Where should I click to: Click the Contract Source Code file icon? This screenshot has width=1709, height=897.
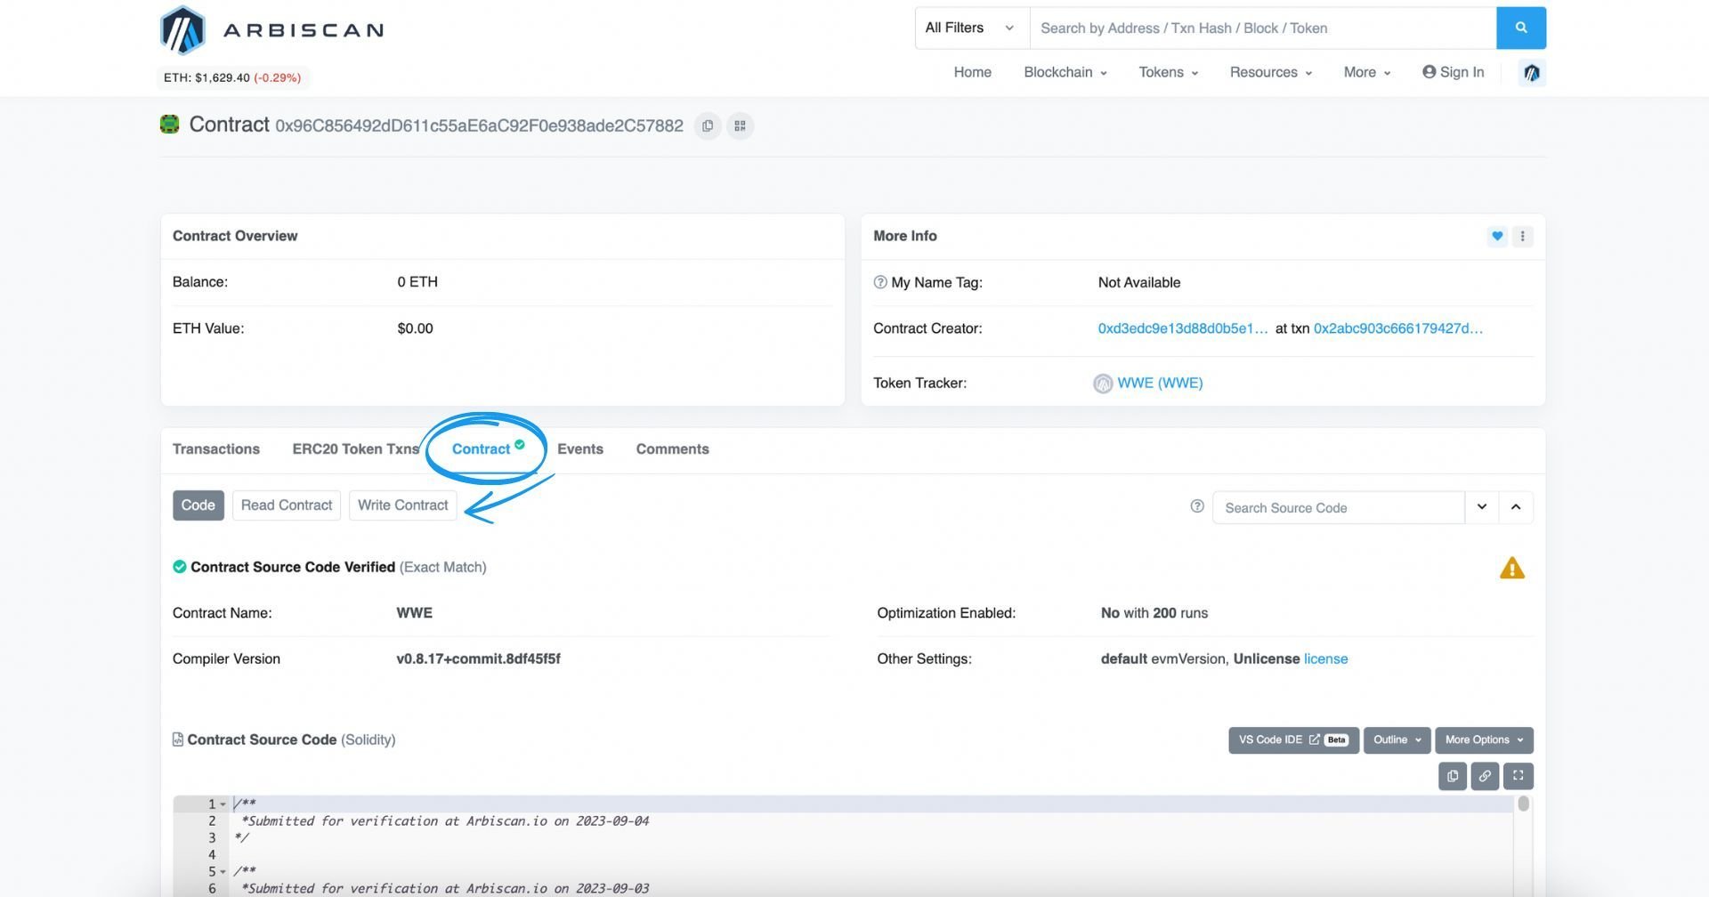[x=178, y=739]
